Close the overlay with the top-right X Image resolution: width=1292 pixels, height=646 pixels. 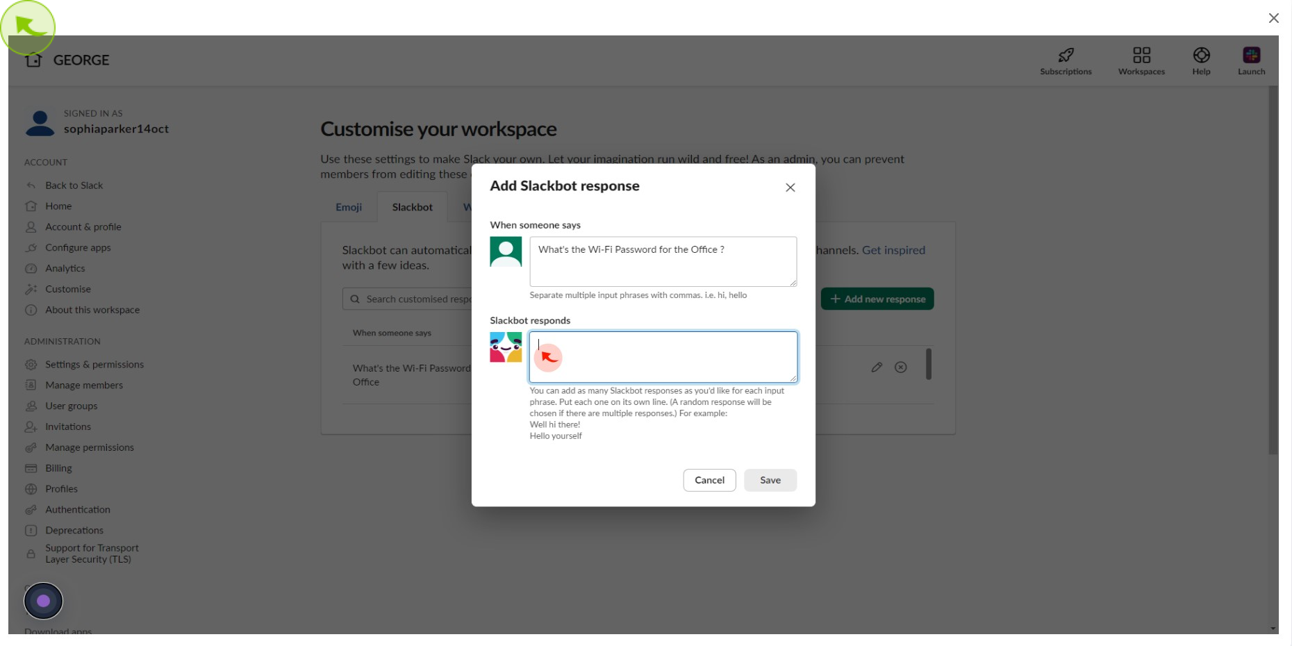(x=1273, y=18)
